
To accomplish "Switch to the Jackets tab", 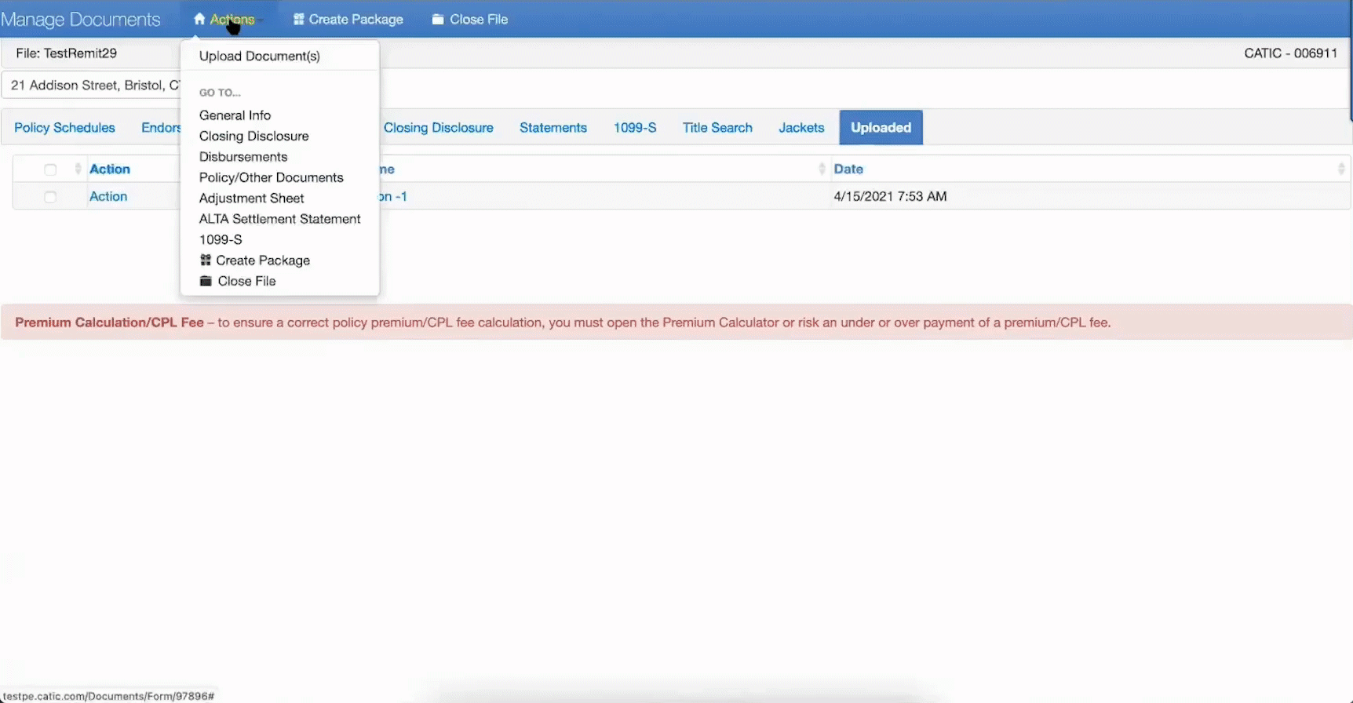I will coord(801,128).
